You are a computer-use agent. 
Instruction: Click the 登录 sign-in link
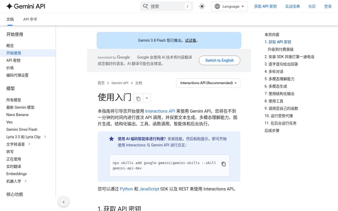(328, 6)
